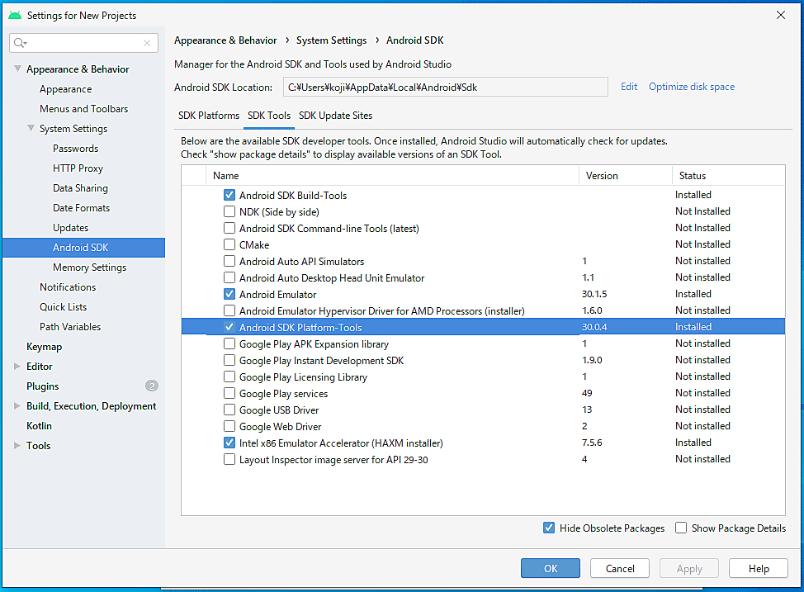Screen dimensions: 804x592
Task: Click the clear icon in search field
Action: click(x=147, y=43)
